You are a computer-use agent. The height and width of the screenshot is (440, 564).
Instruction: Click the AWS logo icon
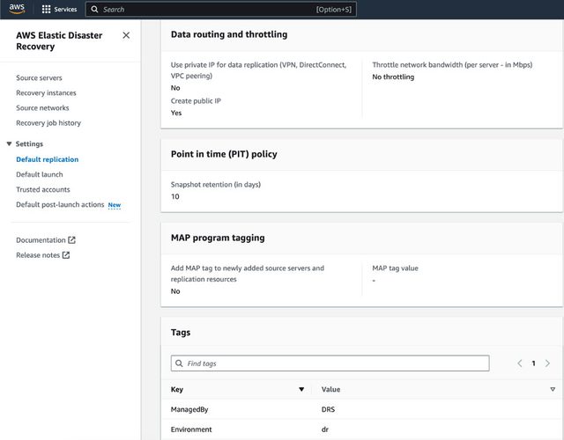(x=19, y=9)
